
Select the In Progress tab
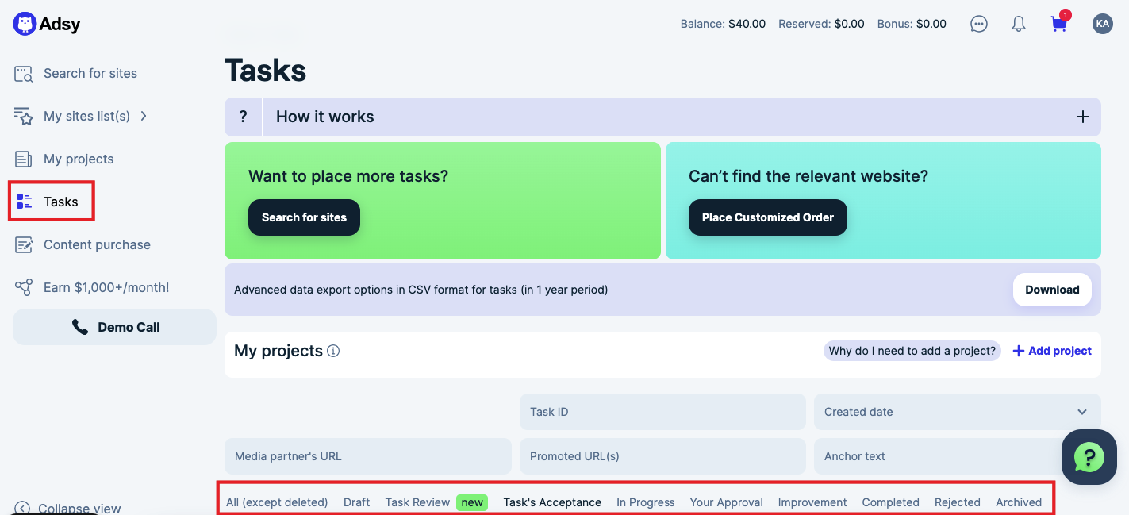645,502
